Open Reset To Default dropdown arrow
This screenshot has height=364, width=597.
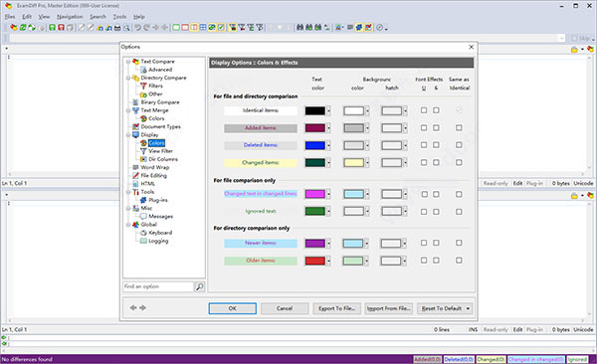click(x=468, y=308)
